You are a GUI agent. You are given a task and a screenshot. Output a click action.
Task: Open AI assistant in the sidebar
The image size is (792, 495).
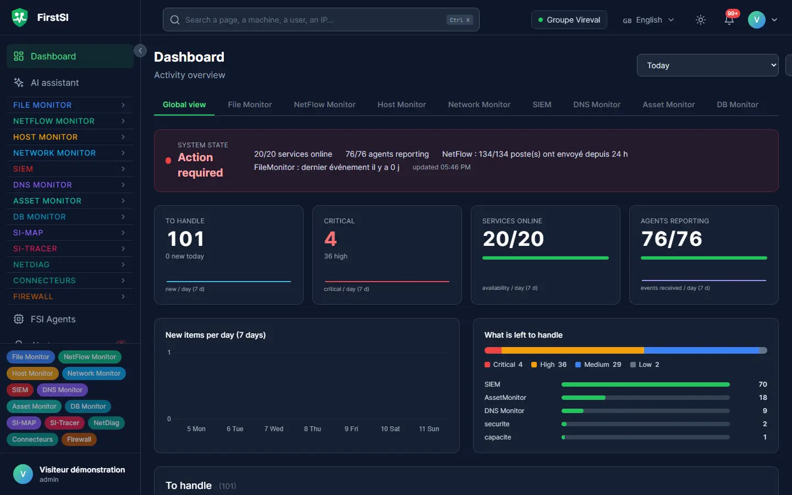(69, 82)
